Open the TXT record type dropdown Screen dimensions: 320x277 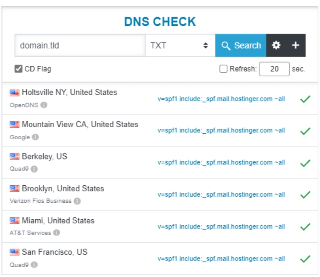coord(180,45)
